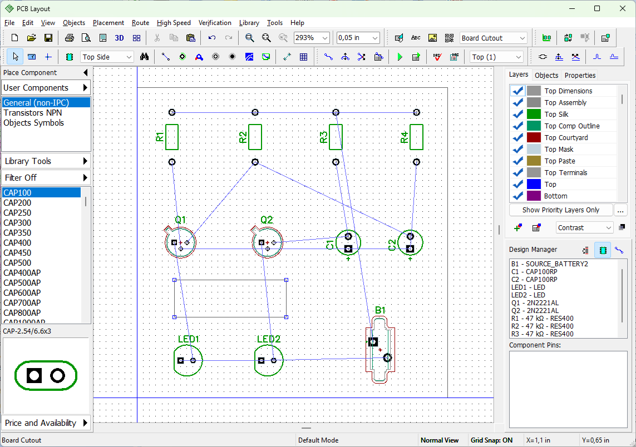Switch to the Properties tab
Viewport: 636px width, 447px height.
[580, 76]
